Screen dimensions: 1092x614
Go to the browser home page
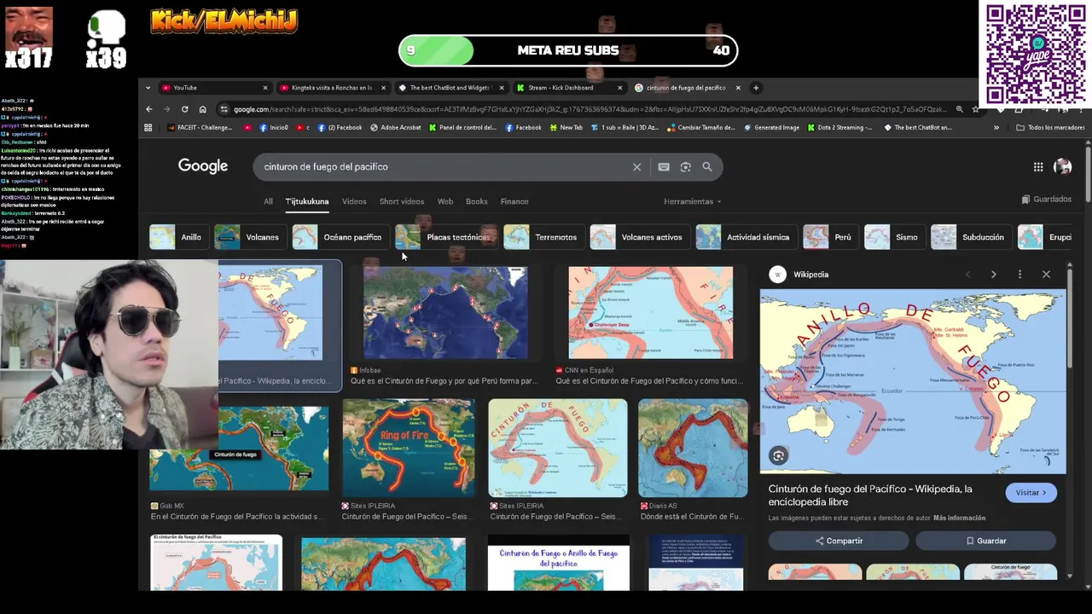pyautogui.click(x=202, y=109)
